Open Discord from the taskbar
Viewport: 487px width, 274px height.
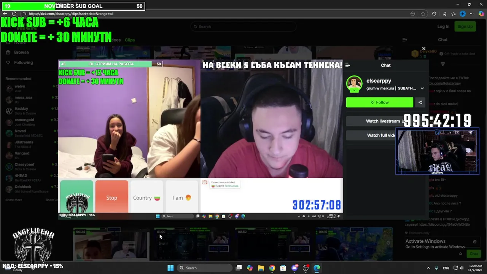[x=294, y=268]
